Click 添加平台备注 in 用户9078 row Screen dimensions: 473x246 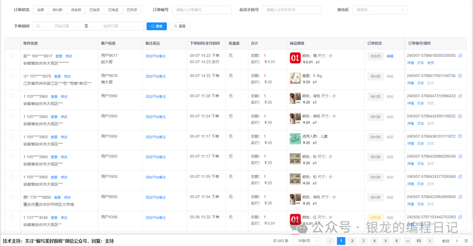tap(155, 76)
